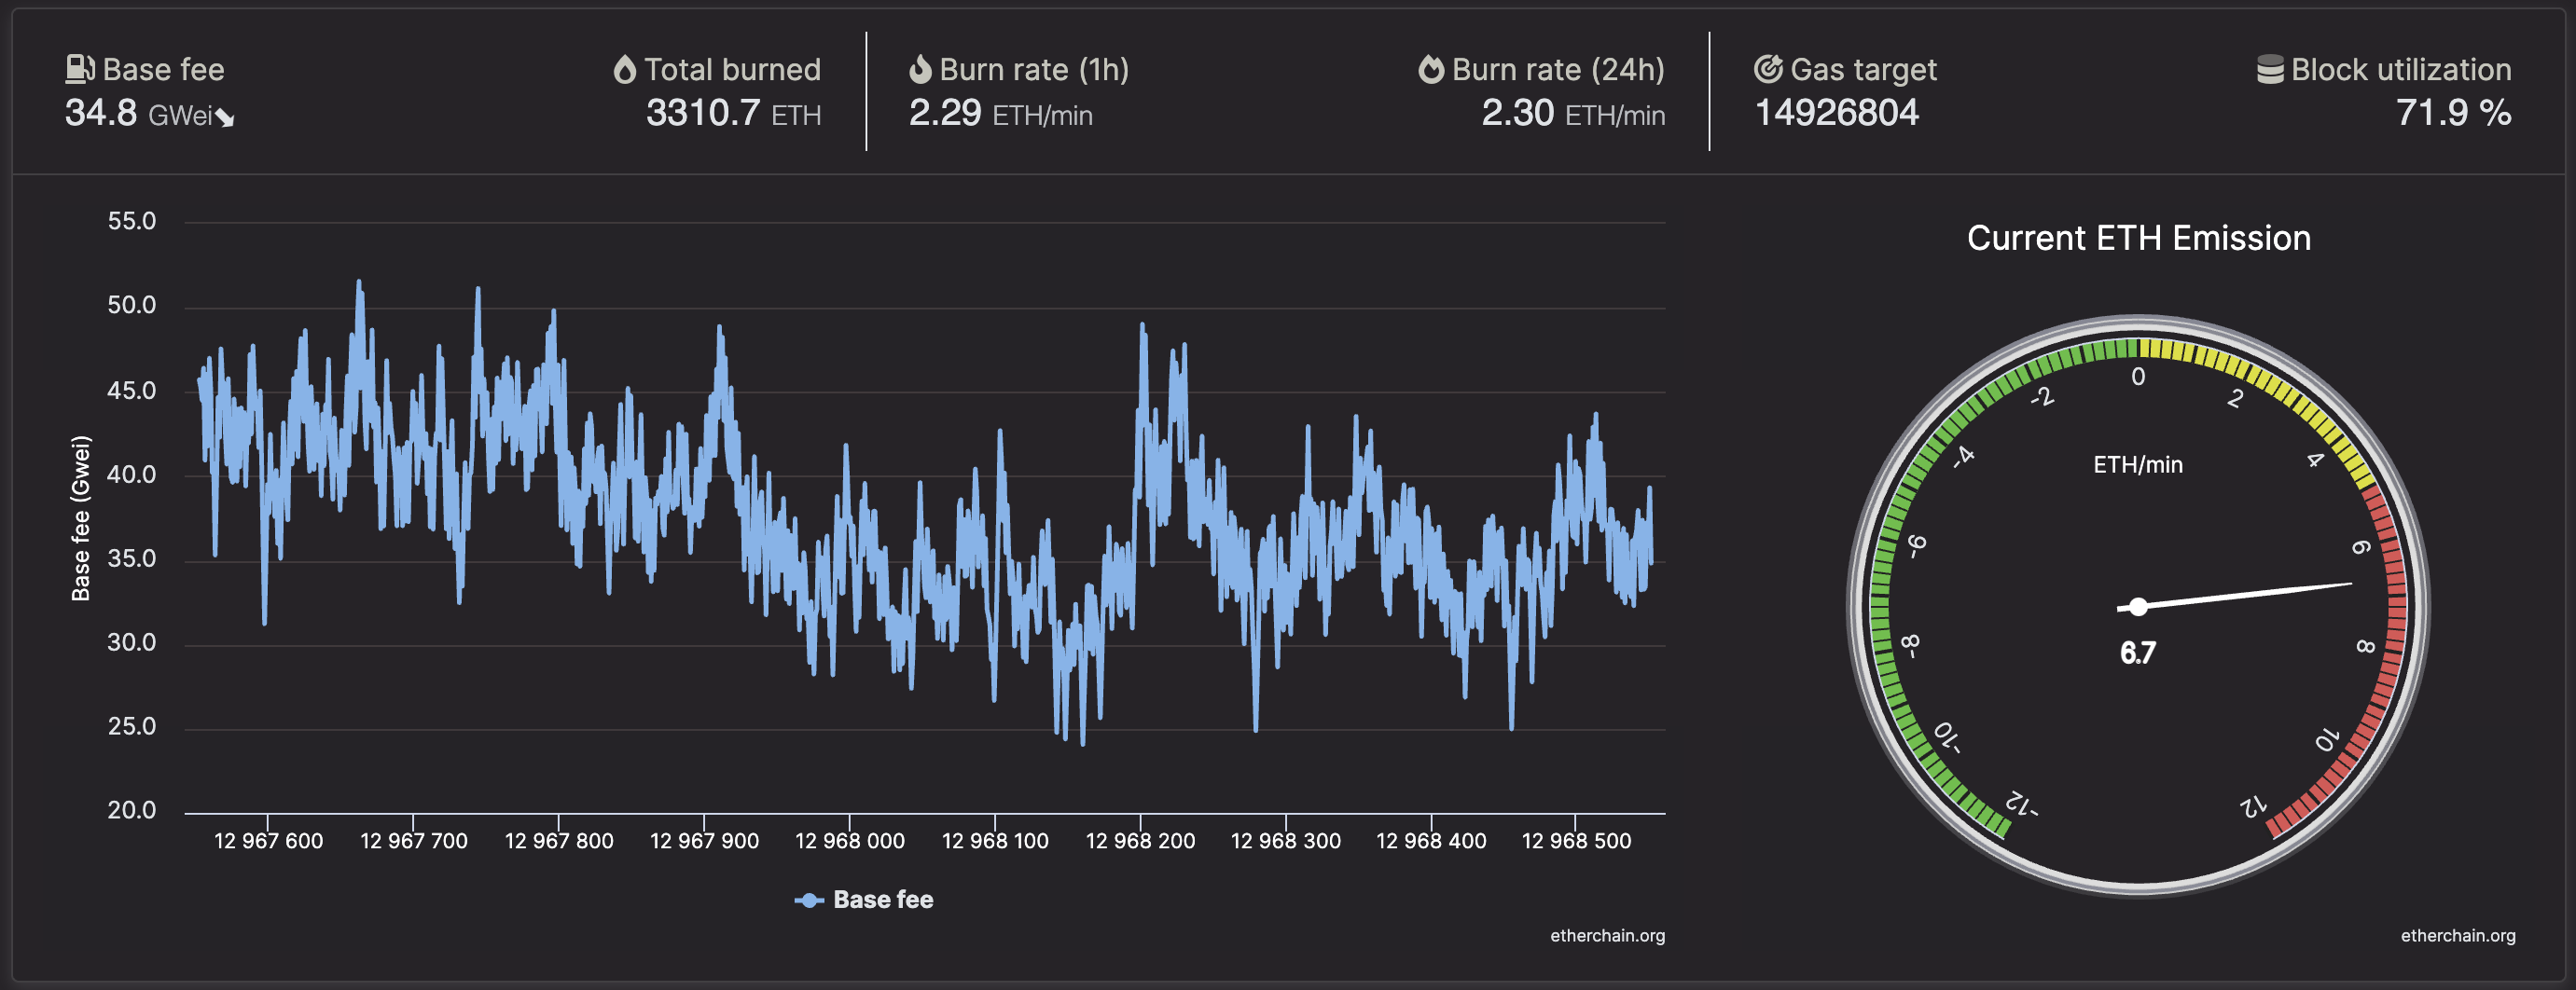Image resolution: width=2576 pixels, height=990 pixels.
Task: Click the gauge needle center pivot
Action: [x=2138, y=607]
